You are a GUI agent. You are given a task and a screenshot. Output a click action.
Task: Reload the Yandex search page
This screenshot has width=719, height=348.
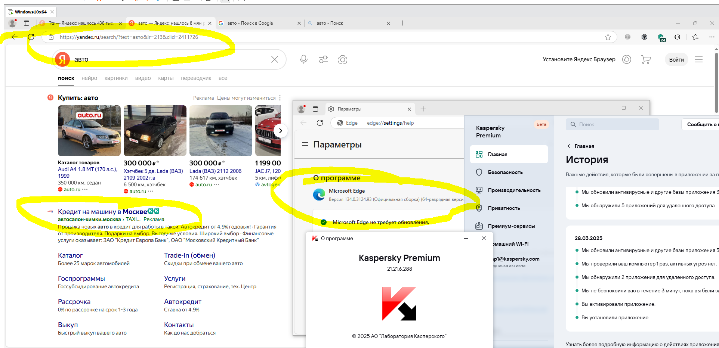(31, 37)
